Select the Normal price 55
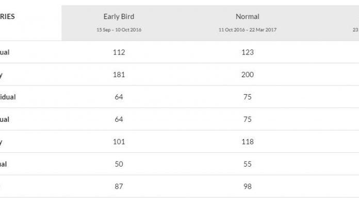359x198 pixels. click(x=248, y=164)
